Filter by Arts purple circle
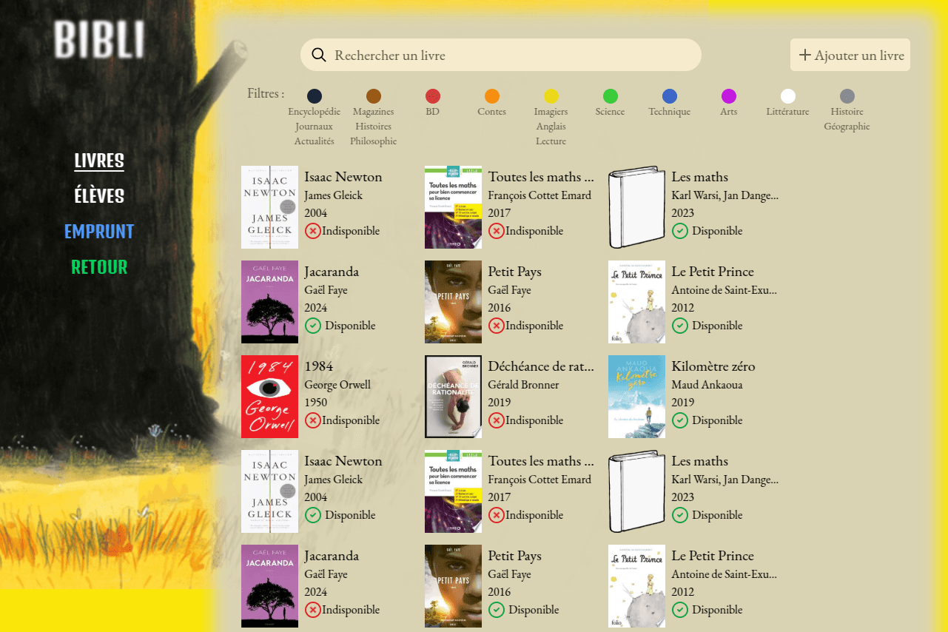Image resolution: width=948 pixels, height=632 pixels. click(729, 96)
